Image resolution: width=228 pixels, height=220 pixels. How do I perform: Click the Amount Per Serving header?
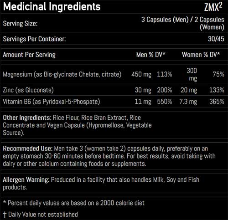click(x=29, y=55)
